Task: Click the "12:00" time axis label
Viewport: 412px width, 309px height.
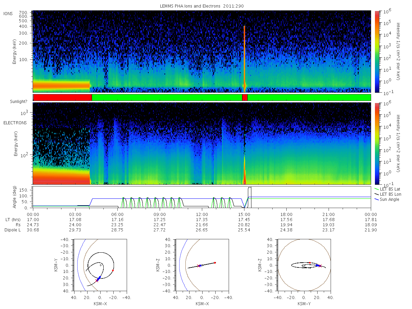Action: pos(202,215)
